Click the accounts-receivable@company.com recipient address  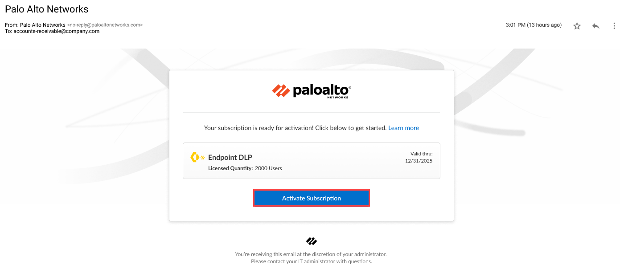coord(56,31)
